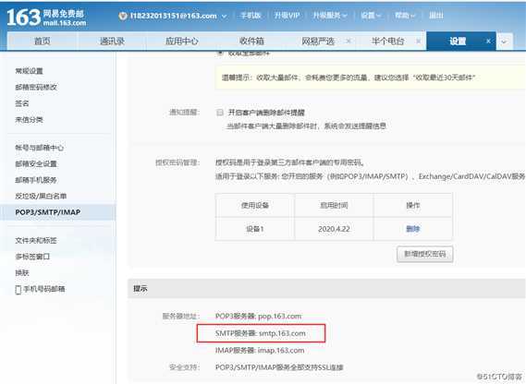526x384 pixels.
Task: Switch to the 半个电台 tab
Action: 387,42
